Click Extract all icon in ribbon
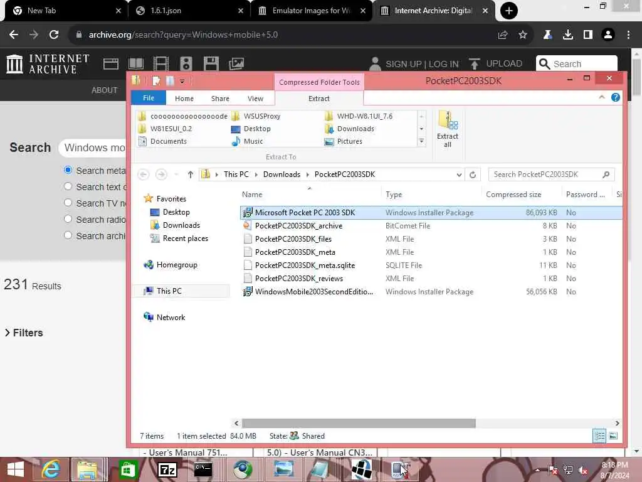The width and height of the screenshot is (642, 482). (x=448, y=129)
